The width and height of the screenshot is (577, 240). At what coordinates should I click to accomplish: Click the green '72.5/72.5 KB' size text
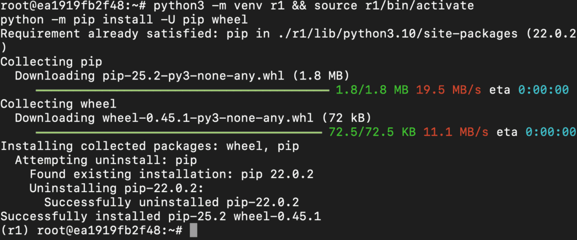pos(372,132)
